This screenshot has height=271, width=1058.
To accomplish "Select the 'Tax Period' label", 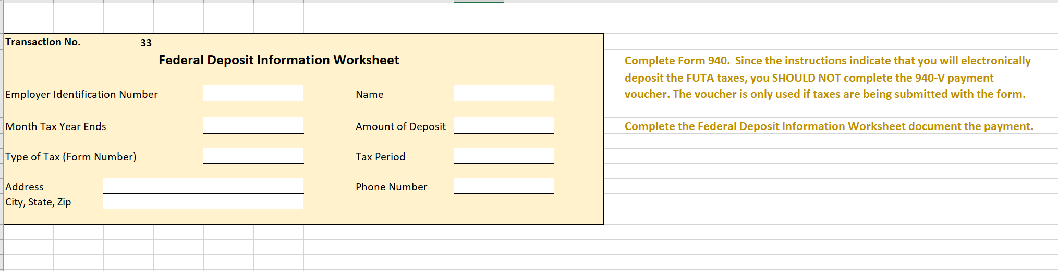I will click(380, 157).
